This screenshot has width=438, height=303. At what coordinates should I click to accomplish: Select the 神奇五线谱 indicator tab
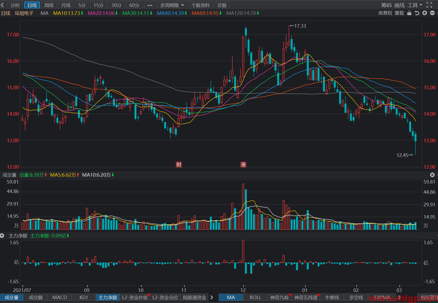point(306,297)
